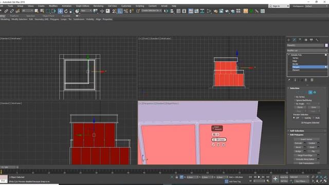The width and height of the screenshot is (329, 185).
Task: Collapse the Editable Poly stack entry
Action: pos(289,55)
